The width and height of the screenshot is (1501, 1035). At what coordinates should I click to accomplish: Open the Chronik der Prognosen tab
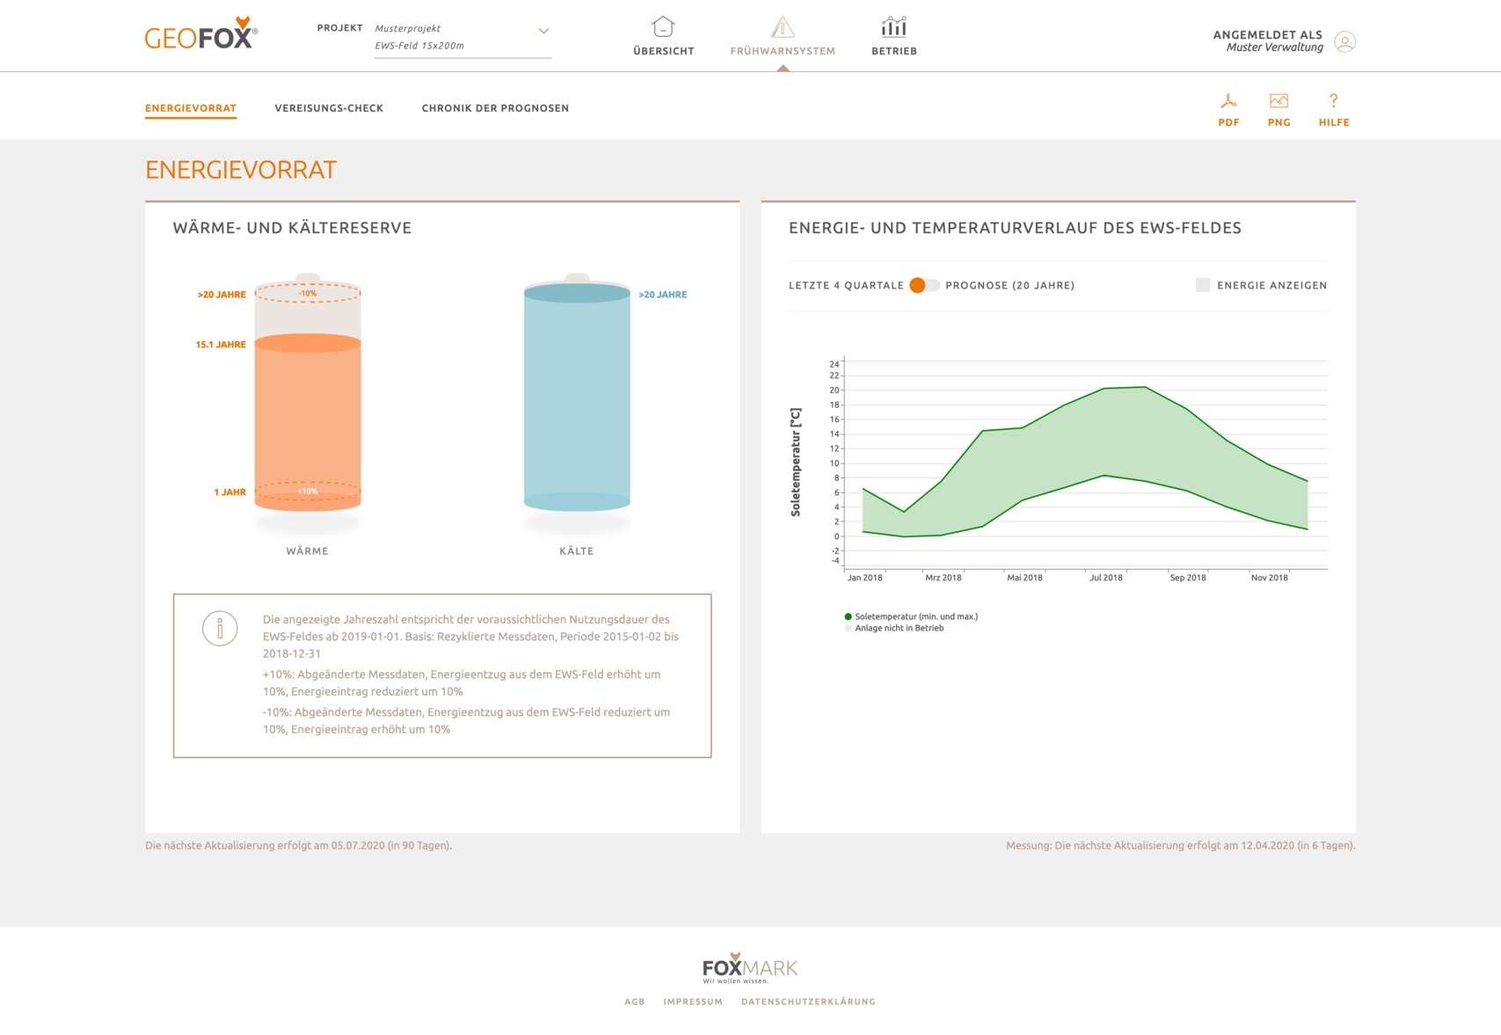[495, 108]
